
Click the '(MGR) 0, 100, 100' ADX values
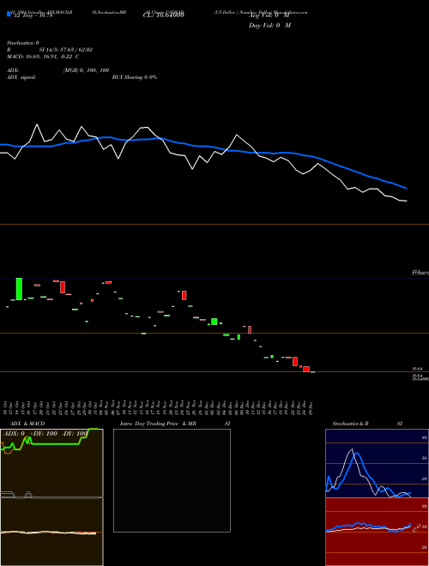(87, 70)
